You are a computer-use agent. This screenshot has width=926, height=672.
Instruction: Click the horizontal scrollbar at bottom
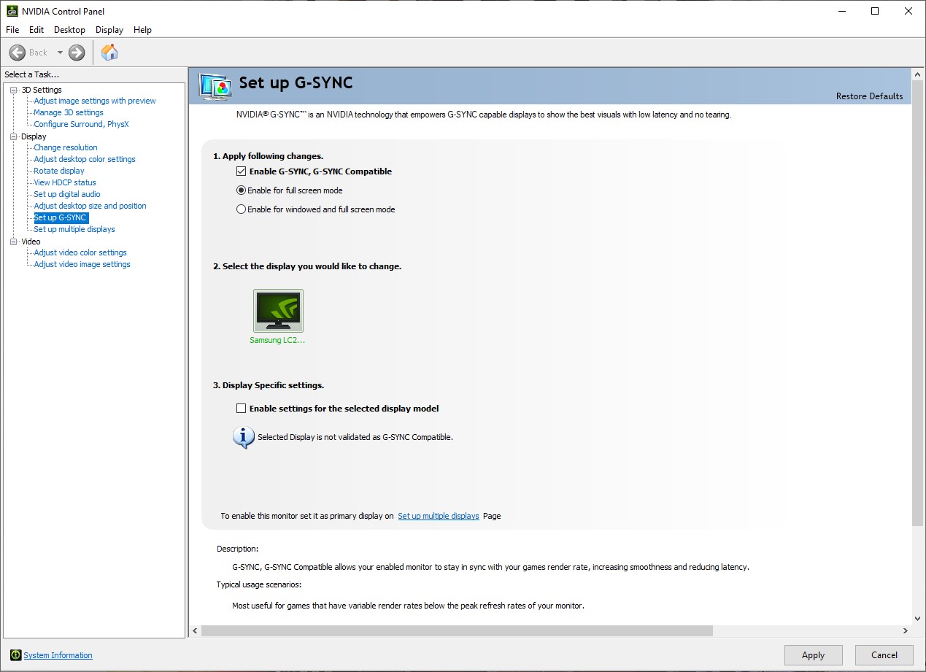click(456, 630)
